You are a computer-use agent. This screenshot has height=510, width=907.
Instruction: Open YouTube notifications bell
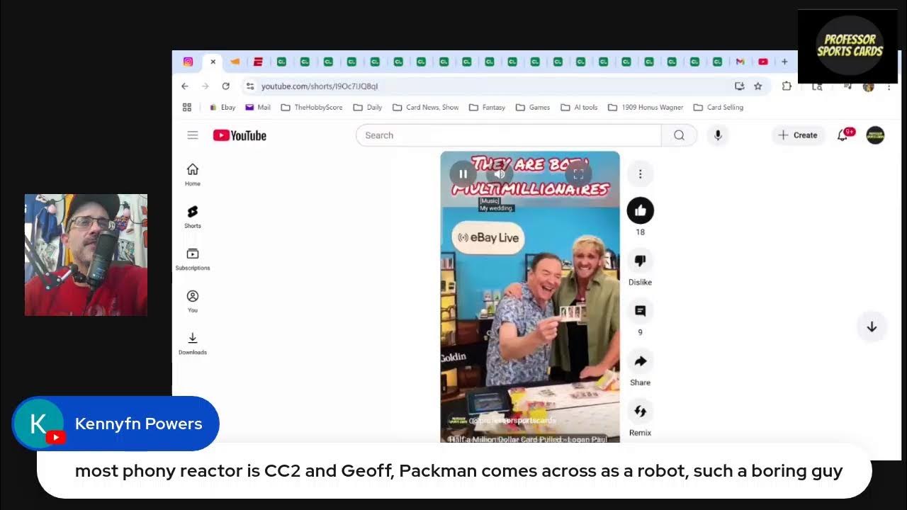pyautogui.click(x=843, y=135)
